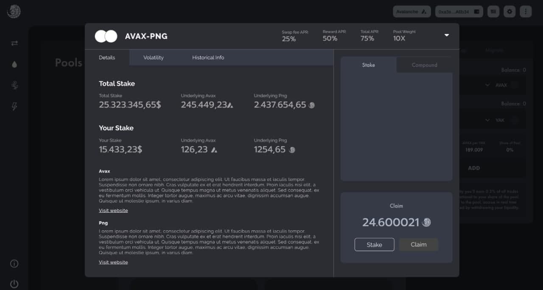Click the Avax icon next to 245.449,23
Viewport: 543px width, 290px height.
pos(230,105)
